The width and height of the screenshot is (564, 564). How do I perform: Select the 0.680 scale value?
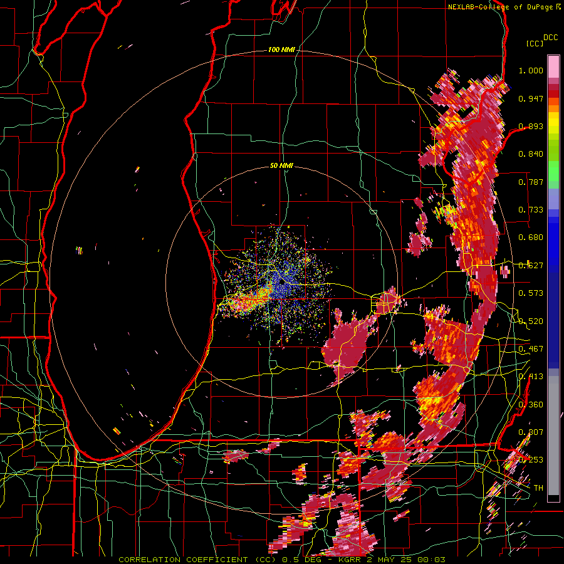point(531,238)
